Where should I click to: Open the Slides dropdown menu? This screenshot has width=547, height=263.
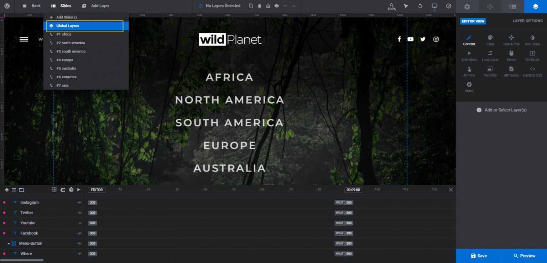click(x=65, y=6)
